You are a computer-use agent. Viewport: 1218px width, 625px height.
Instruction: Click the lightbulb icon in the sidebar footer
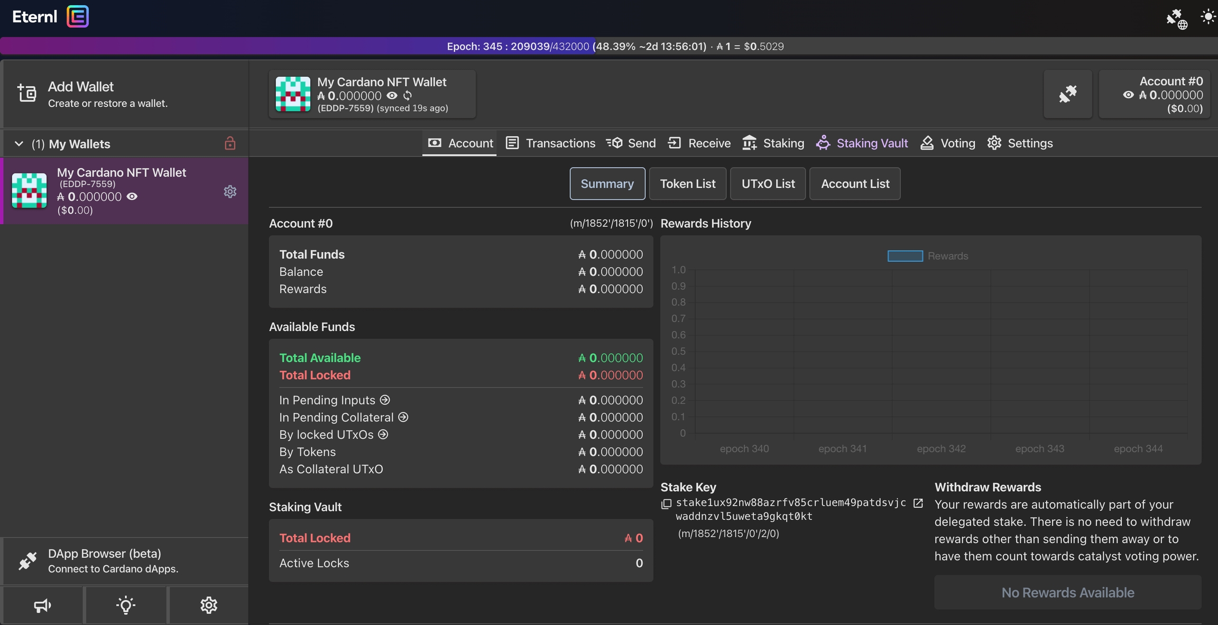pyautogui.click(x=126, y=605)
